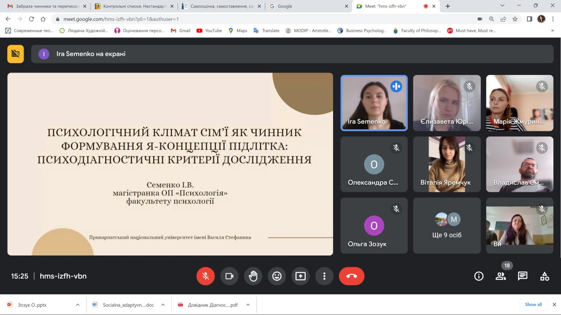
Task: Expand options for Зозук О..pptx download
Action: tap(78, 305)
